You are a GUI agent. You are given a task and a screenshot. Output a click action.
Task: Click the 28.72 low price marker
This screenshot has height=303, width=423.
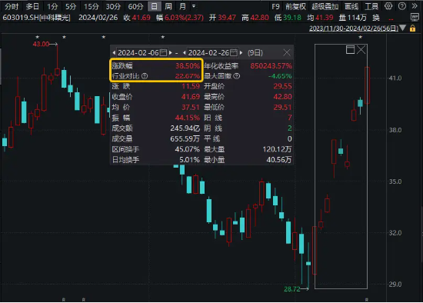point(292,289)
